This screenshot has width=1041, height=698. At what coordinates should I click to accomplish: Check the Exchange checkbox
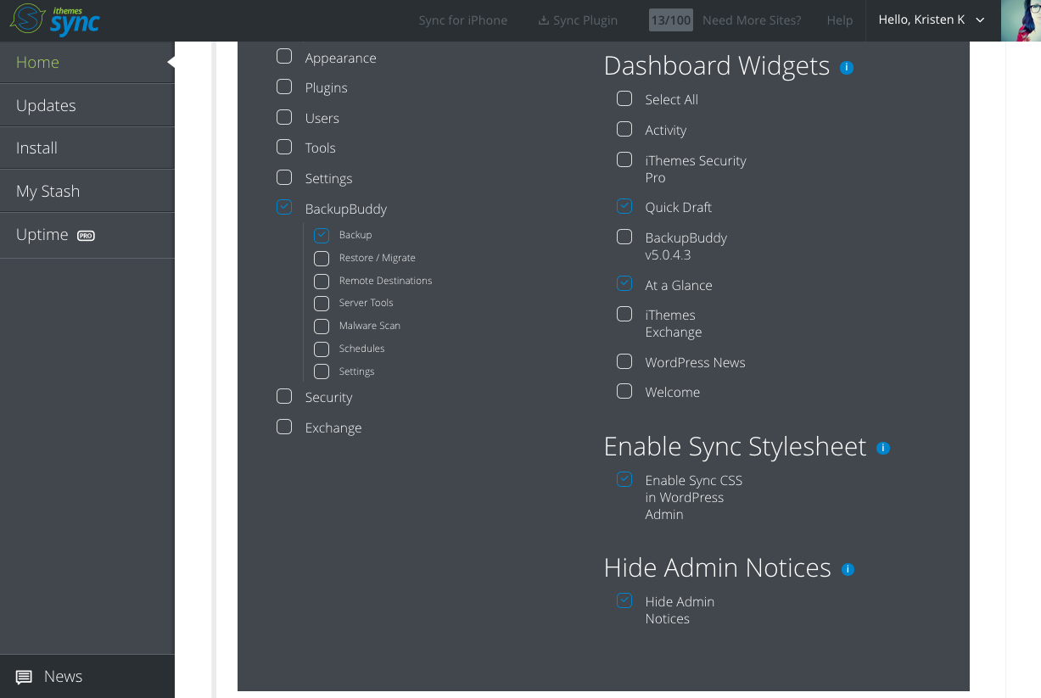pos(284,427)
